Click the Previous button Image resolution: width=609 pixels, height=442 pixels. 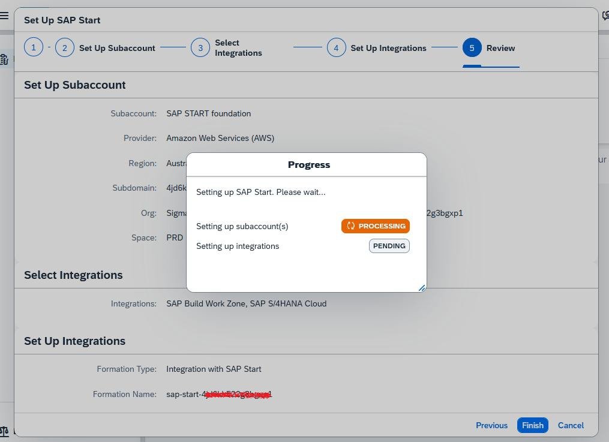click(491, 425)
